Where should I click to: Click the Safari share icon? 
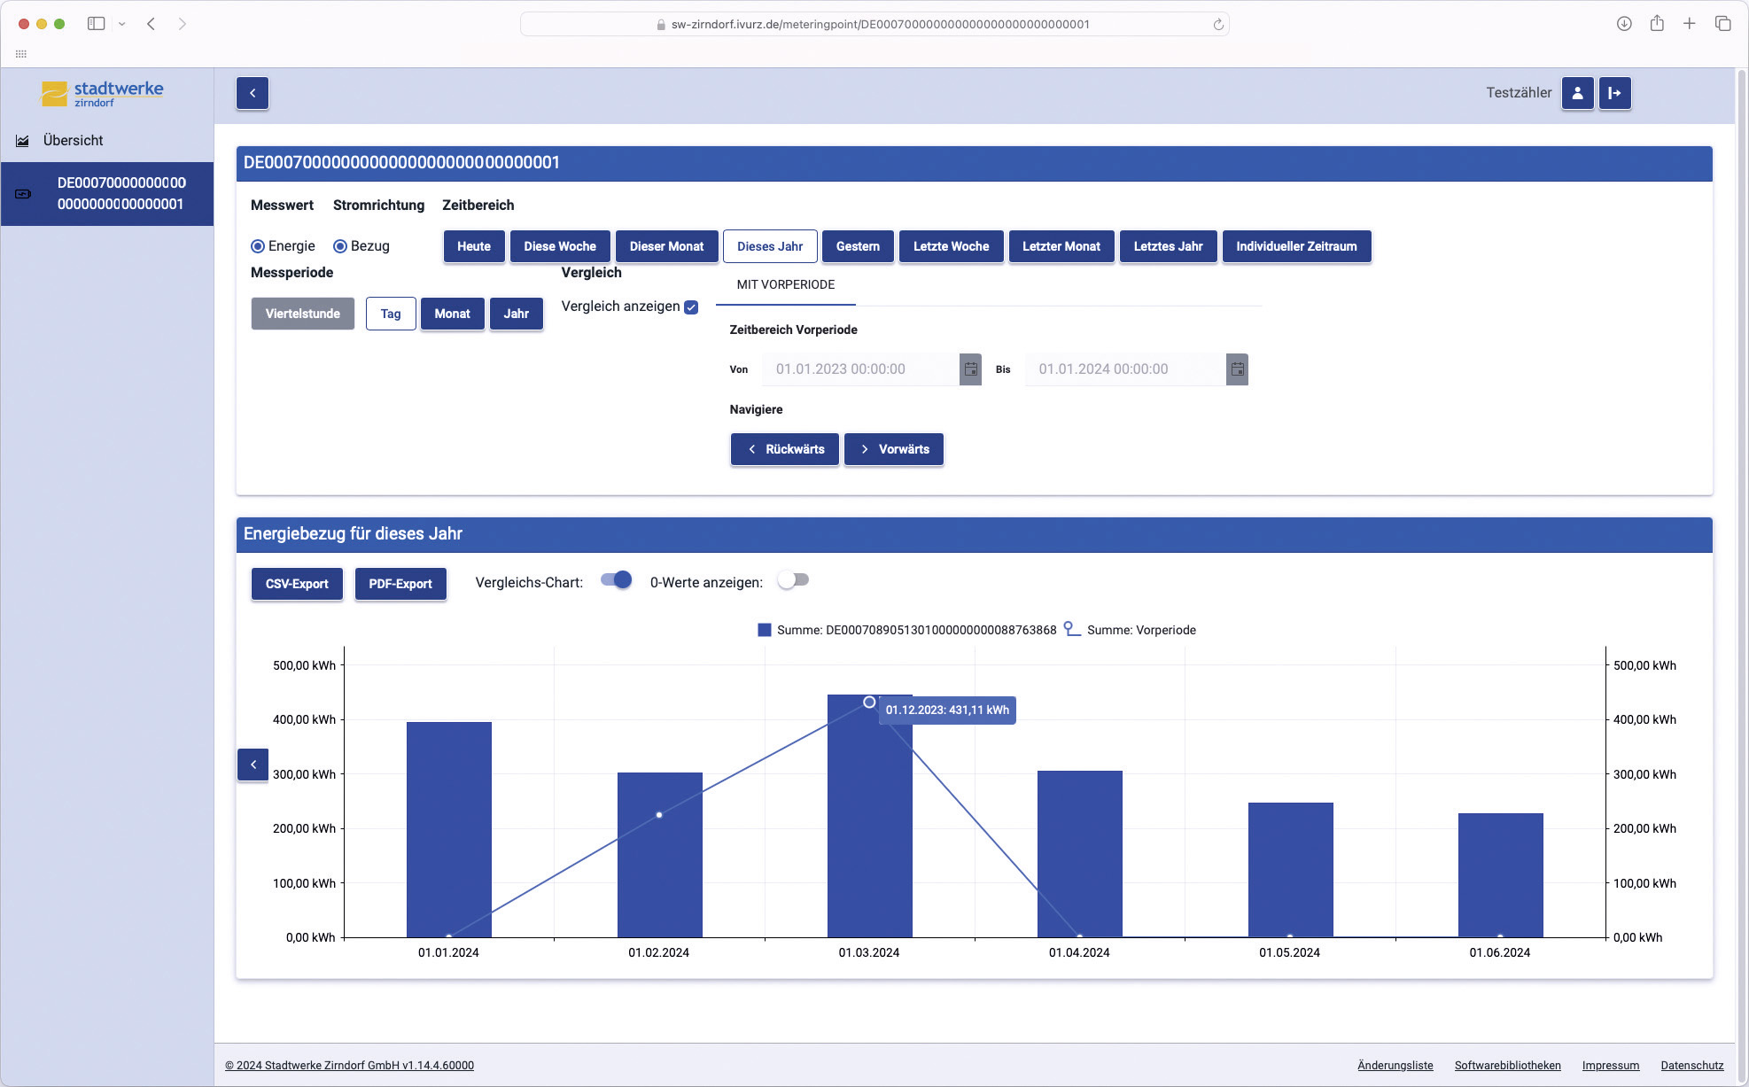click(x=1656, y=24)
